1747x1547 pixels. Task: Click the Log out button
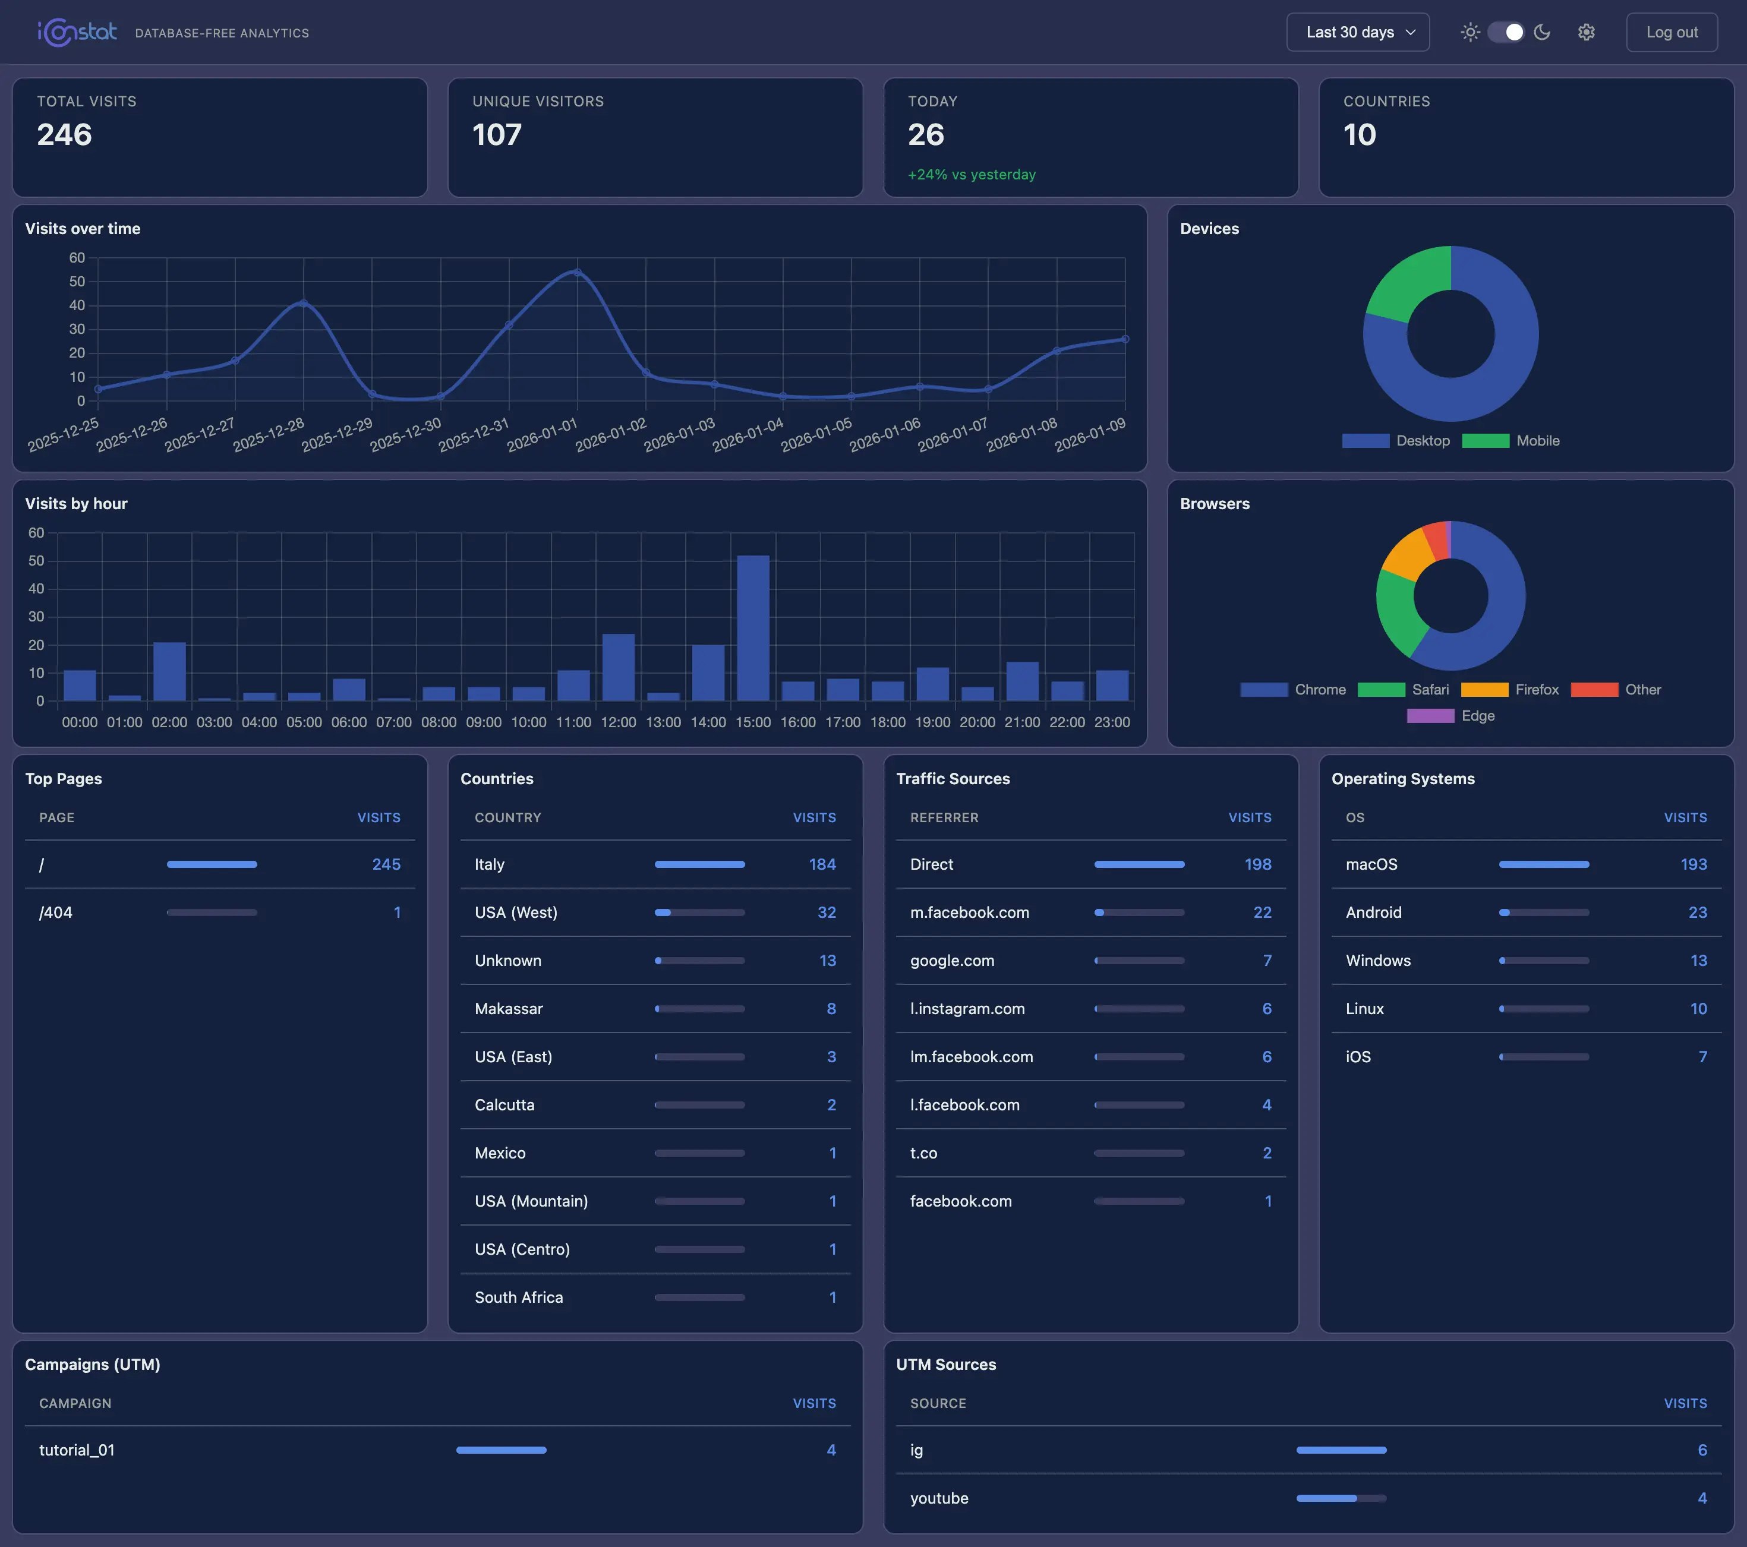(x=1670, y=31)
